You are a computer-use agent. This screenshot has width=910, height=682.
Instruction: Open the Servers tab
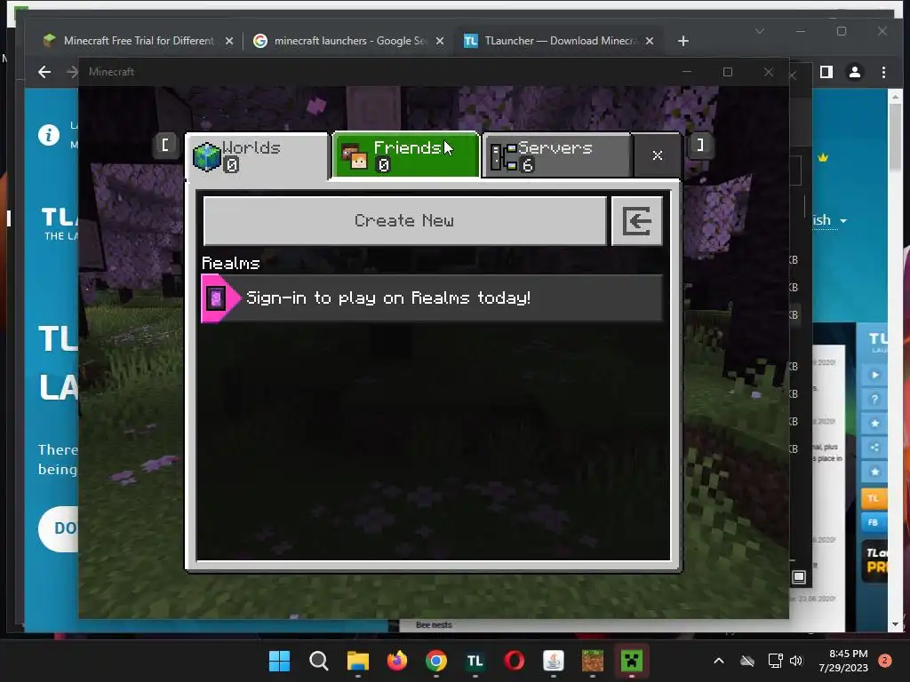point(556,156)
